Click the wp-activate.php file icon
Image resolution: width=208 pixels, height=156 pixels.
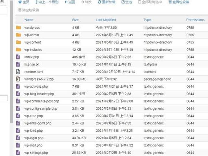click(x=18, y=87)
